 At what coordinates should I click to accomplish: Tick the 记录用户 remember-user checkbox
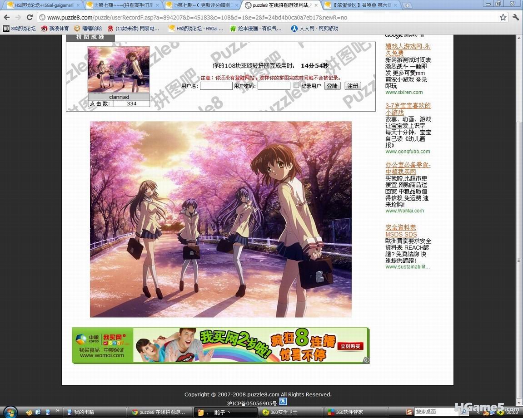tap(296, 86)
